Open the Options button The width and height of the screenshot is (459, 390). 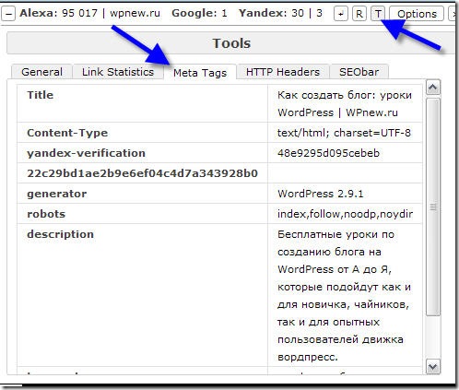point(417,14)
